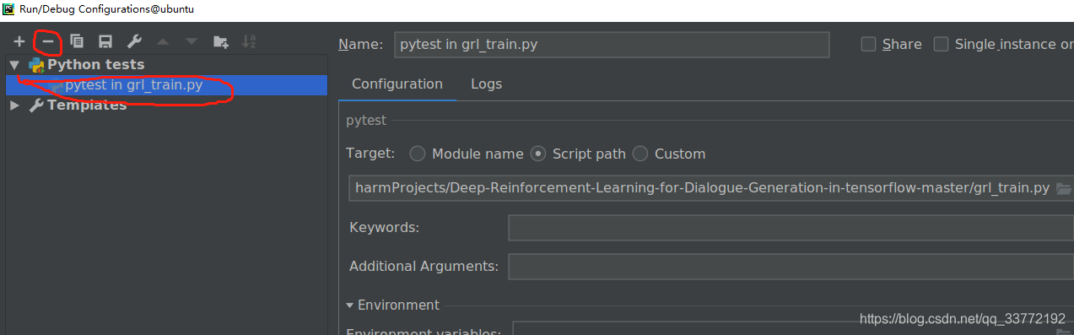This screenshot has width=1074, height=335.
Task: Select the Custom target radio button
Action: (x=640, y=154)
